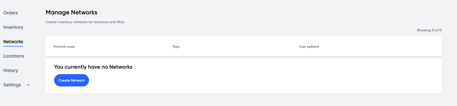View the History section
This screenshot has height=106, width=457.
(x=11, y=70)
